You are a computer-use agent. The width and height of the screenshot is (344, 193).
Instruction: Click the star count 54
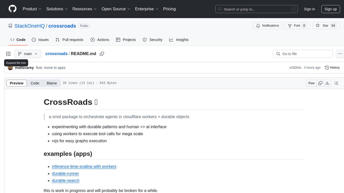[333, 26]
